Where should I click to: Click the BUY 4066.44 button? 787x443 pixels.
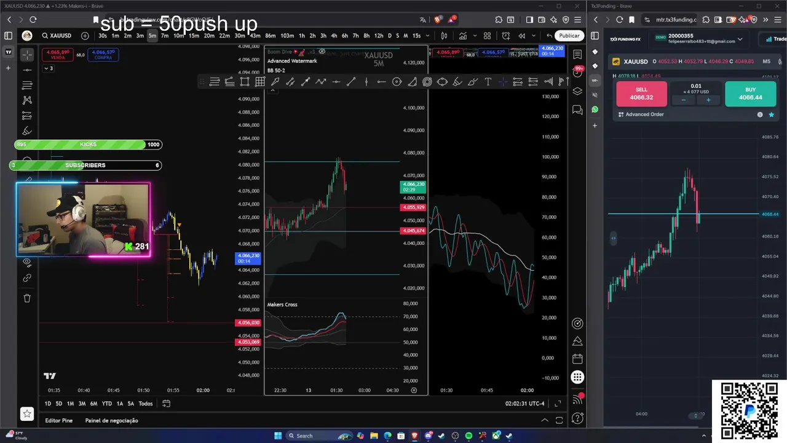(x=750, y=94)
